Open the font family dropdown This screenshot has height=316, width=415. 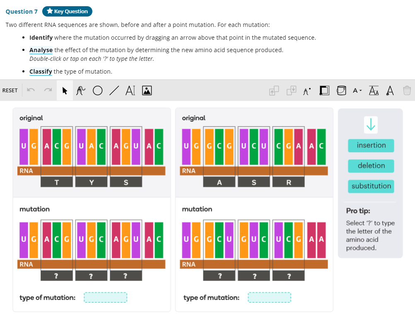(357, 90)
